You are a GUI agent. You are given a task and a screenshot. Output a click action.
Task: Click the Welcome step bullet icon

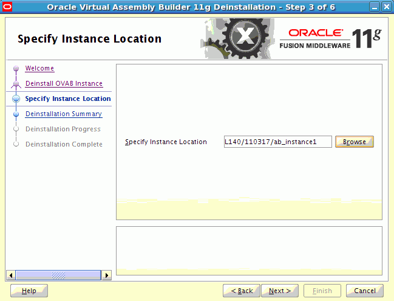[x=16, y=68]
